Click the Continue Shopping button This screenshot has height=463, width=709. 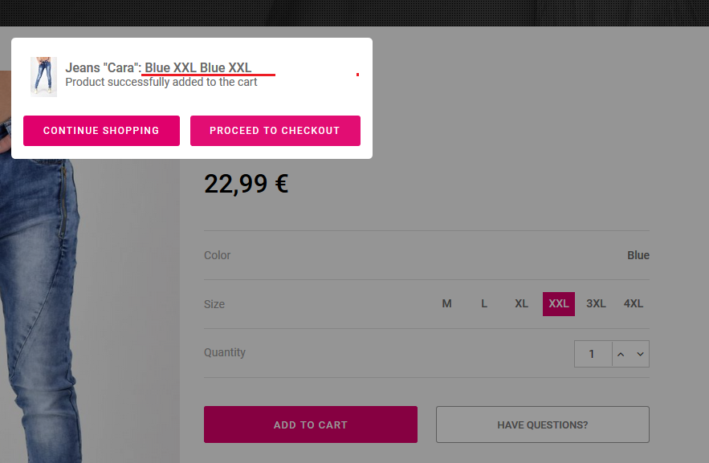click(x=101, y=131)
